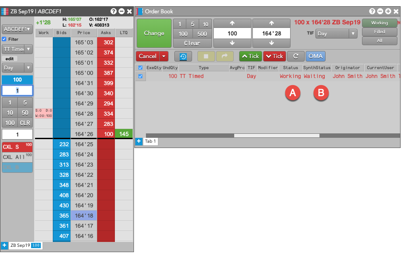Click the order history clock icon
The image size is (401, 261).
click(x=183, y=56)
